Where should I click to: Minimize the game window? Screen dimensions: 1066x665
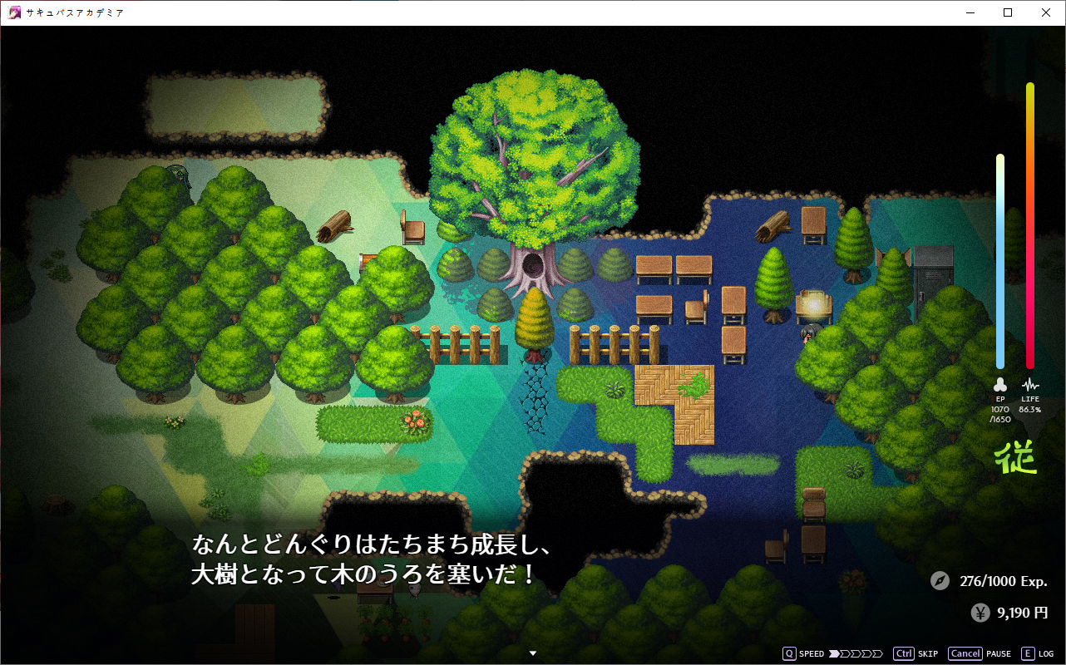[970, 12]
